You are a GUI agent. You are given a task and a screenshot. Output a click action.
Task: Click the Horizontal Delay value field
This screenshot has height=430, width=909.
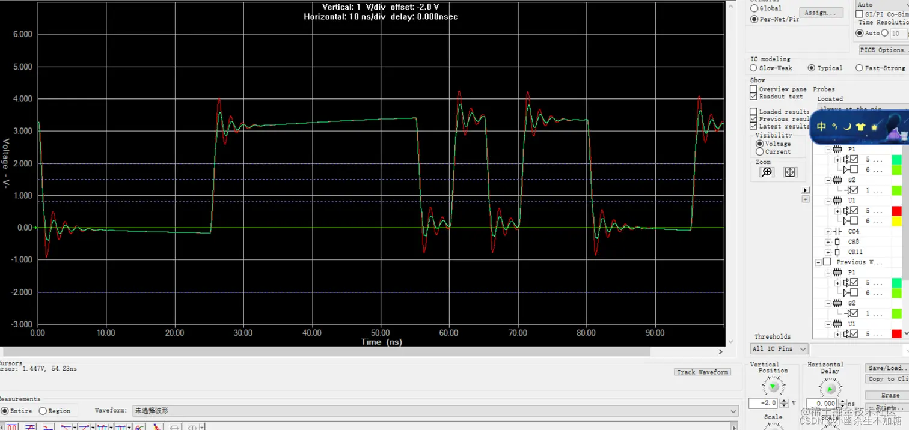pyautogui.click(x=822, y=404)
